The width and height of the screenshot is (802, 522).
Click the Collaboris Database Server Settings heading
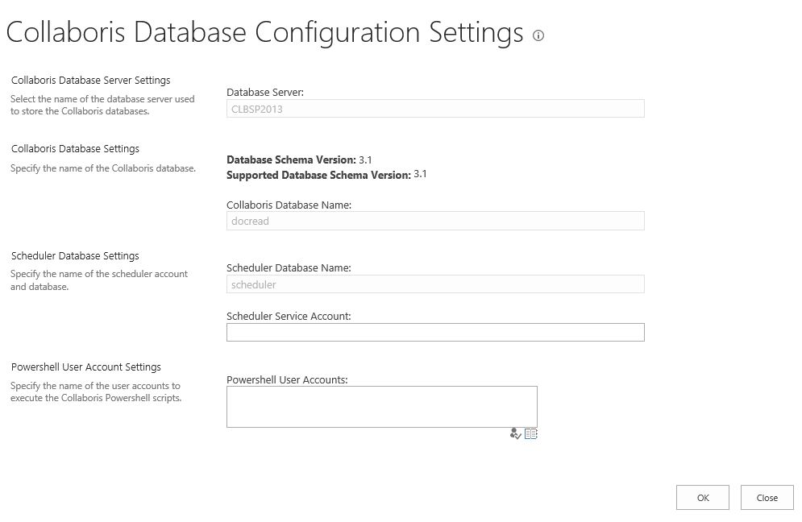[90, 80]
